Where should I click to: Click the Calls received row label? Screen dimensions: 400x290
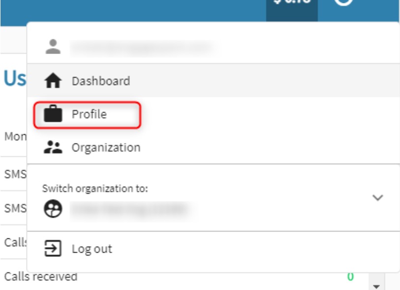coord(41,277)
